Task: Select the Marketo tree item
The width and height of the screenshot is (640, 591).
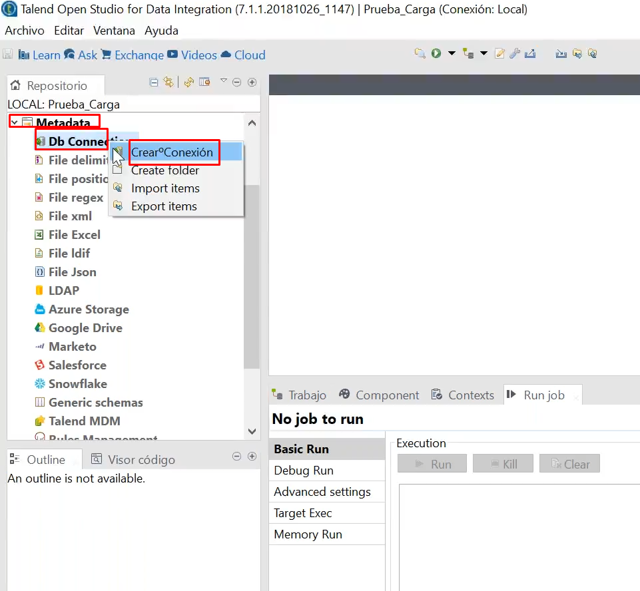Action: click(x=72, y=347)
